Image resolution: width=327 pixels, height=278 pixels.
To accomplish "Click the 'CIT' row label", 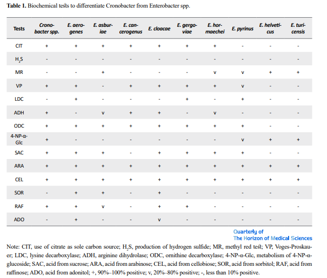I will click(x=19, y=46).
